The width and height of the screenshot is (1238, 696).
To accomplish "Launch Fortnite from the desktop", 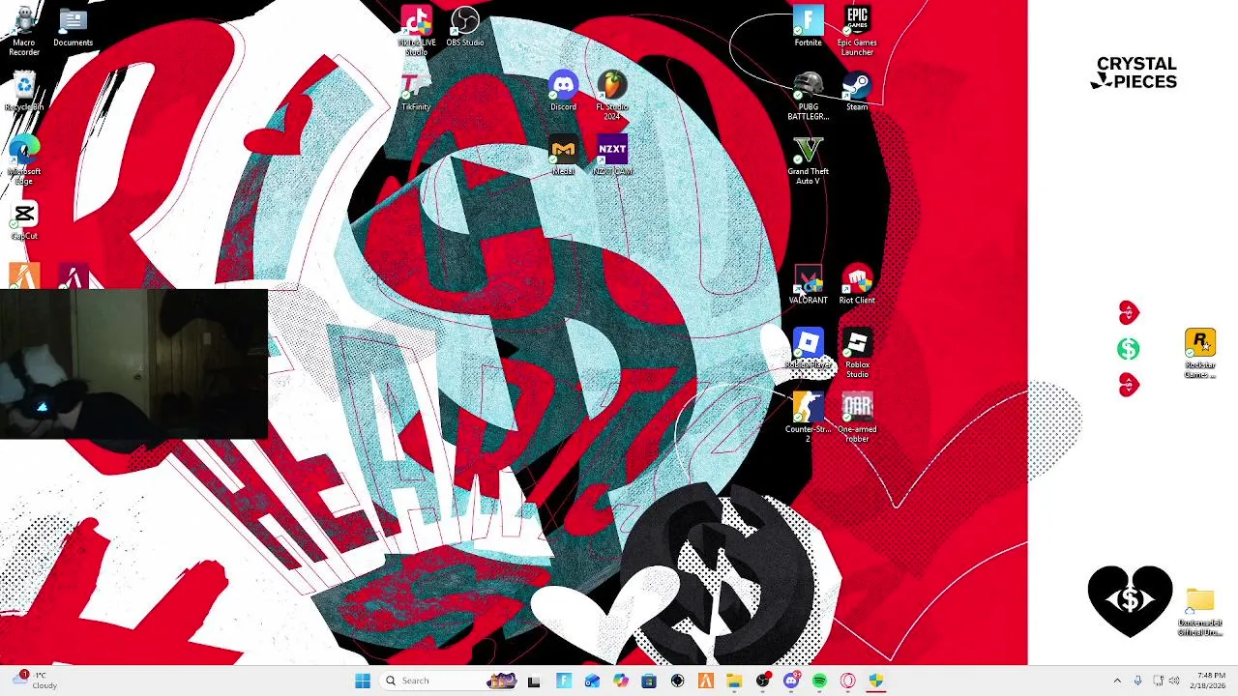I will 808,27.
